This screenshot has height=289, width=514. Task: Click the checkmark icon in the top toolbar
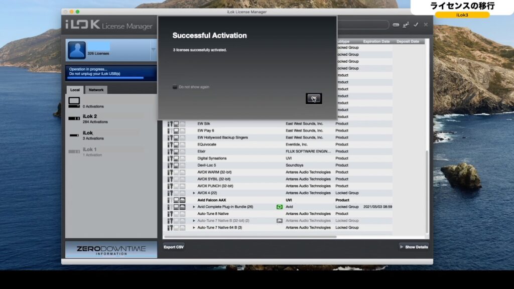[x=416, y=25]
